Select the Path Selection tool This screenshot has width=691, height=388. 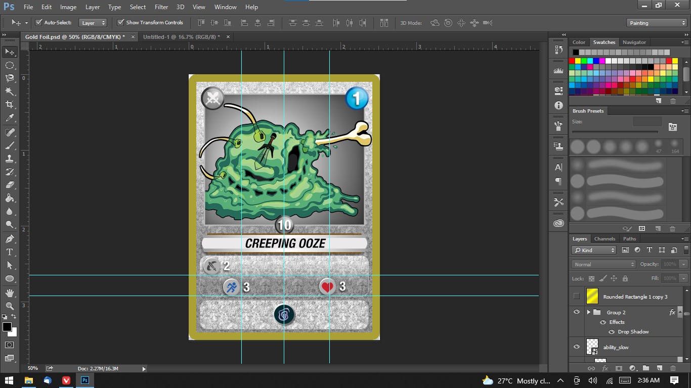point(10,265)
